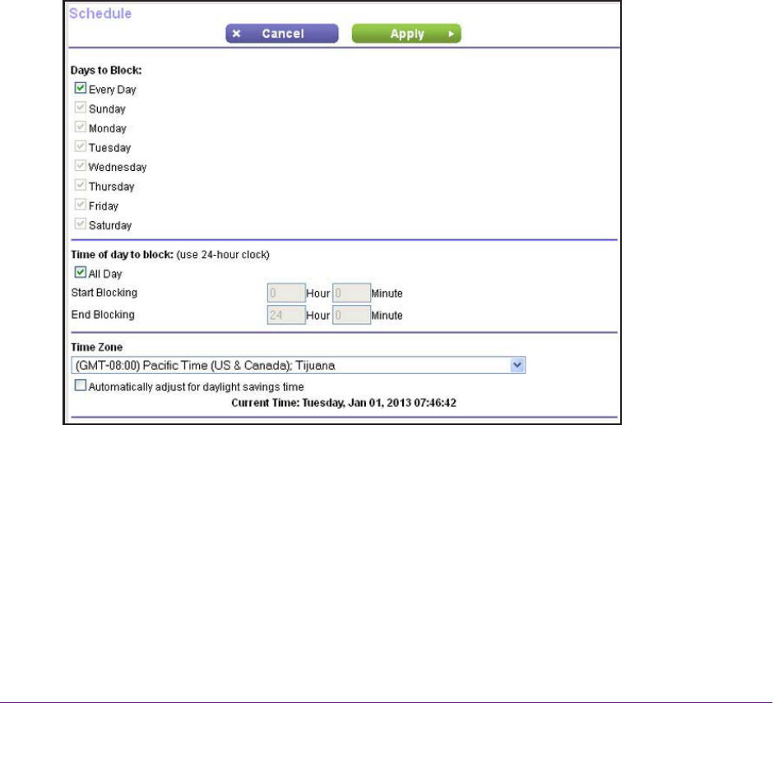Click the arrow icon on Apply button
Viewport: 774px width, 758px height.
(451, 34)
